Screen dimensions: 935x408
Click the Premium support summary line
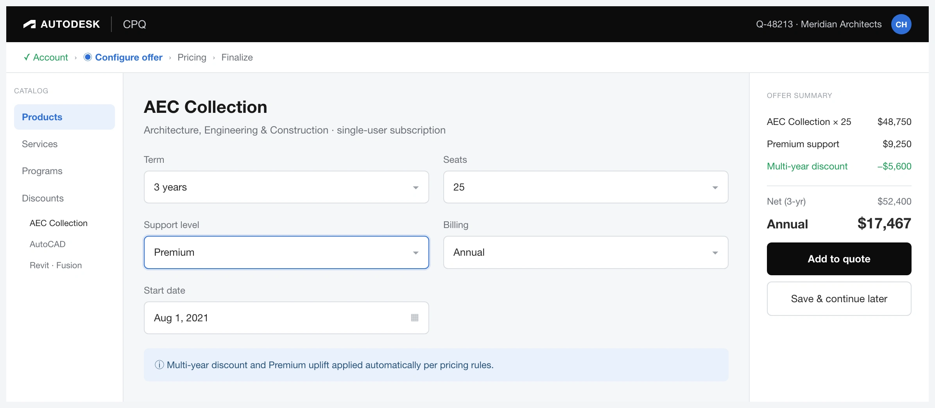(839, 144)
